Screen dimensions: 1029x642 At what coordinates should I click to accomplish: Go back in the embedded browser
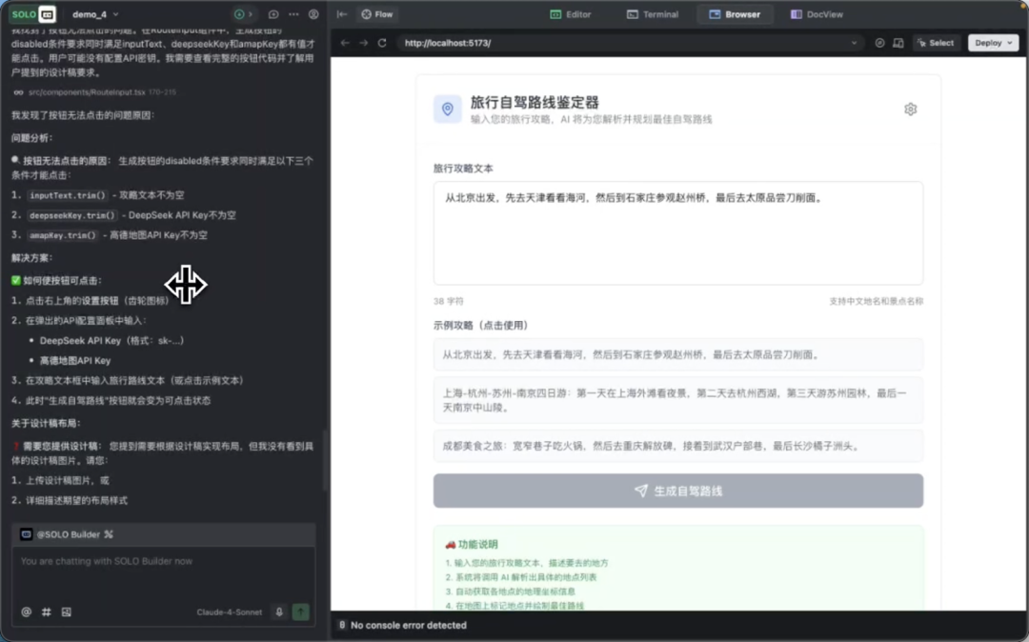pos(345,43)
